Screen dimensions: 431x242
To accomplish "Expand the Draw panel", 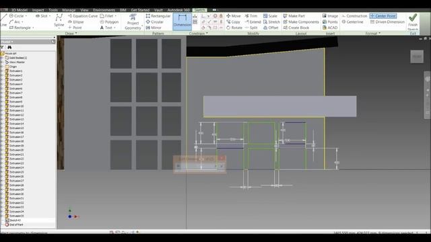I will 71,34.
